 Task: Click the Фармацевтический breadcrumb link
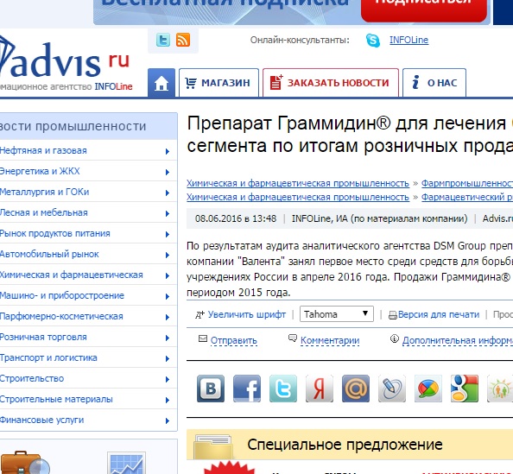point(467,197)
